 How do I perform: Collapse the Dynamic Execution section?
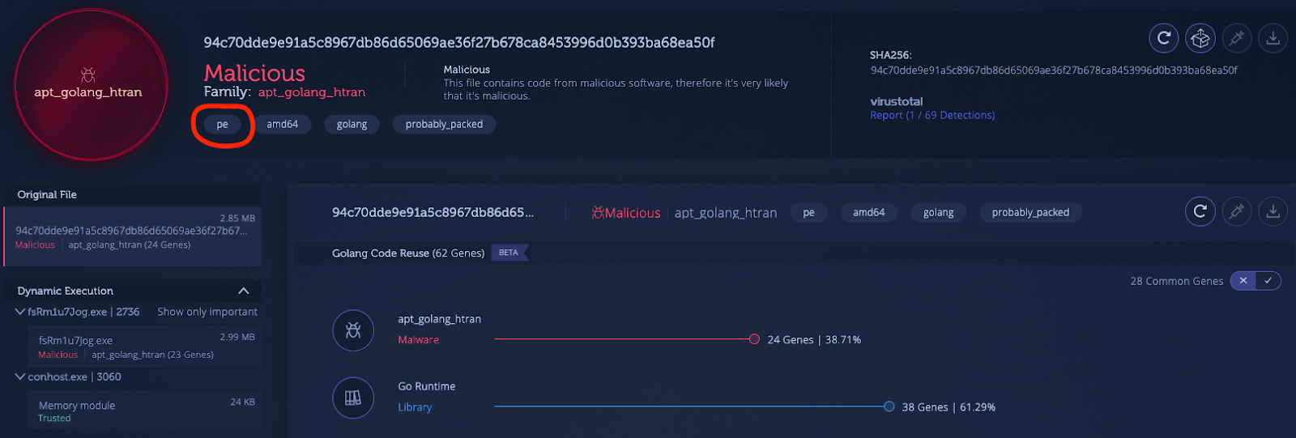click(244, 291)
